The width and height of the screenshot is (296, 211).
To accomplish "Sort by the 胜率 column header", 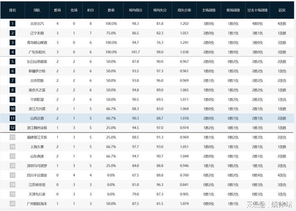I will click(x=111, y=9).
